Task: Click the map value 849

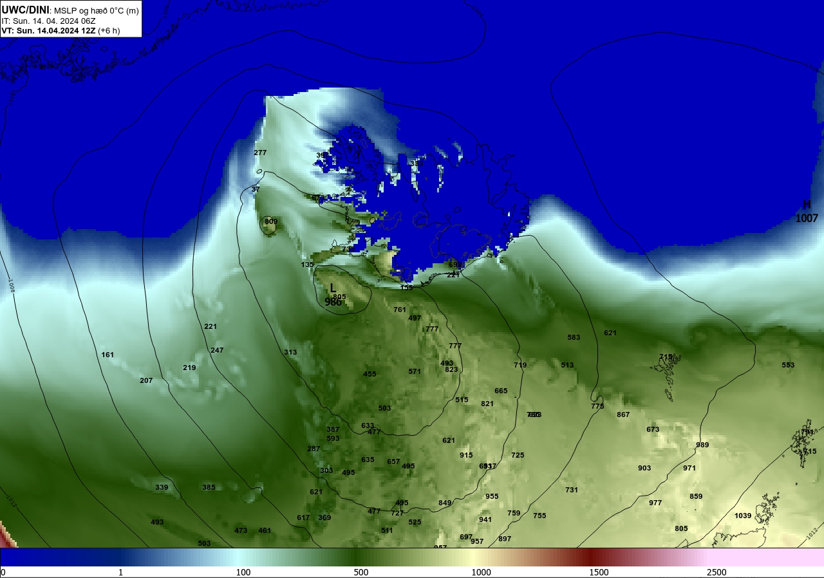Action: click(x=445, y=503)
